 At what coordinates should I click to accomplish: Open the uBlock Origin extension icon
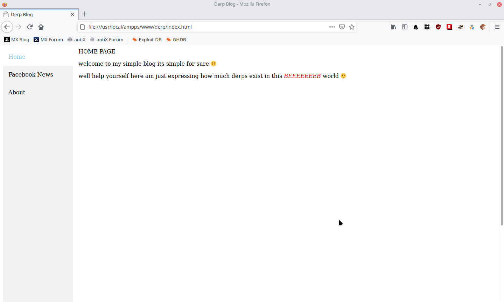[x=438, y=27]
